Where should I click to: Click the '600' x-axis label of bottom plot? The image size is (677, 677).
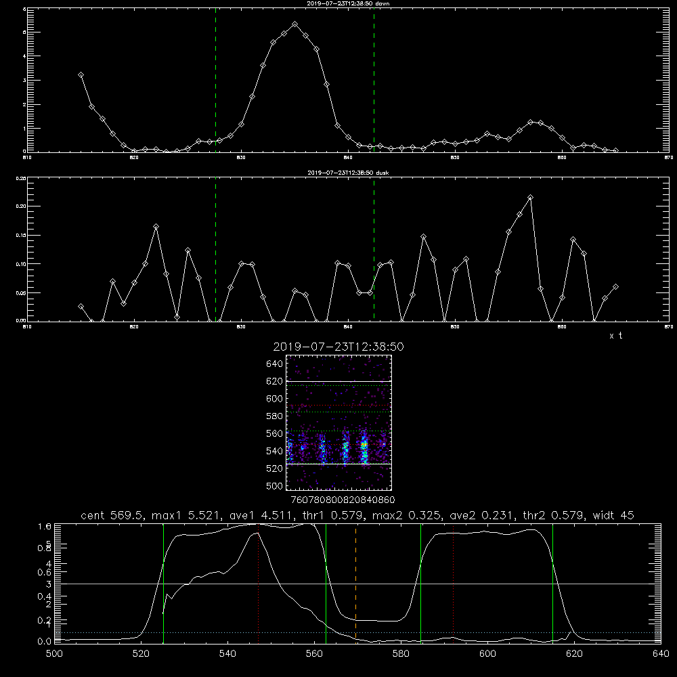coord(487,654)
